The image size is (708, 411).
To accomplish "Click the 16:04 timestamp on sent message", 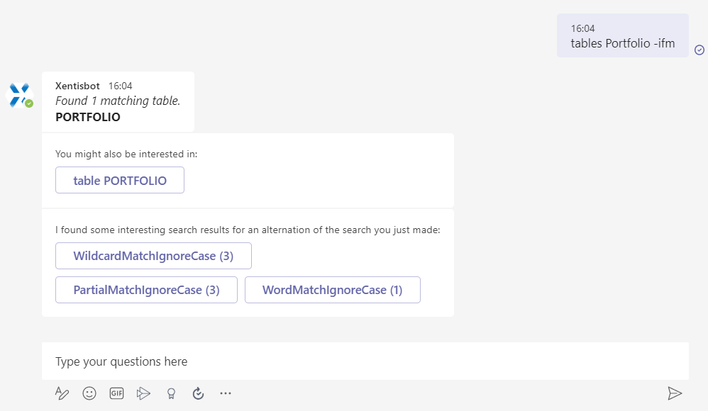I will (582, 28).
